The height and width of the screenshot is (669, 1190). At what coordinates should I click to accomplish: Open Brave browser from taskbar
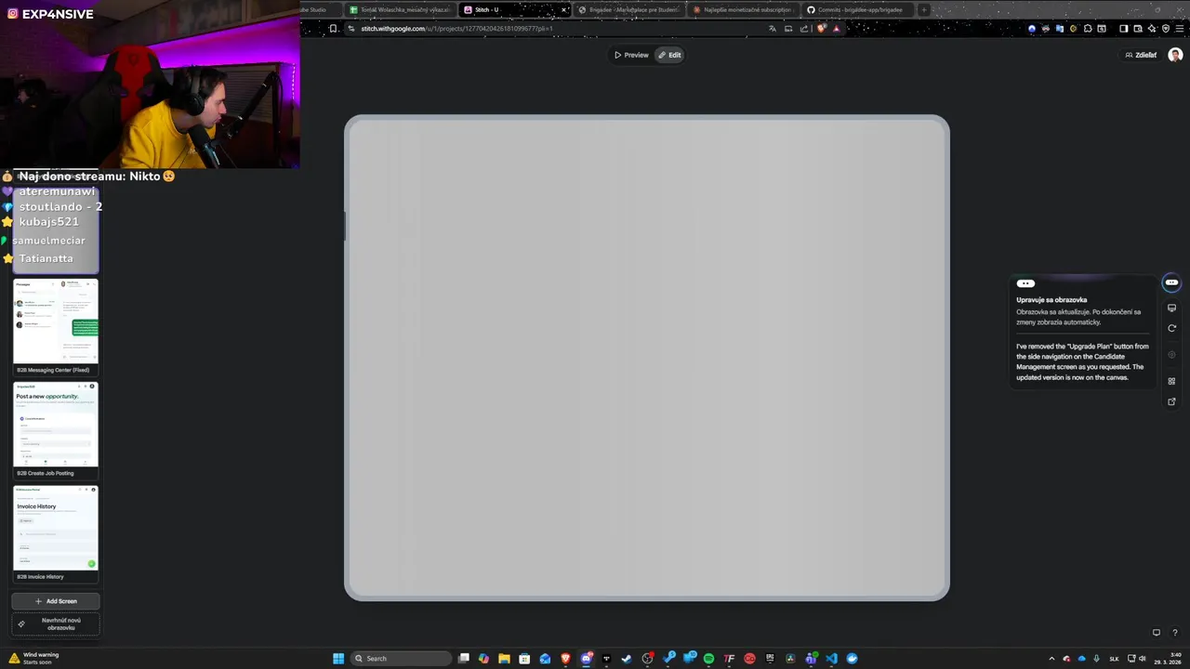(565, 659)
